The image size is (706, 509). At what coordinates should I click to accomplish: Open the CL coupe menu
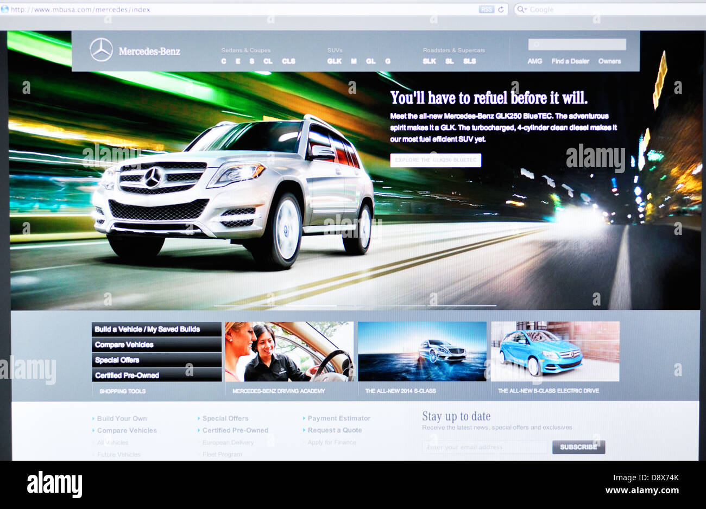(x=268, y=61)
